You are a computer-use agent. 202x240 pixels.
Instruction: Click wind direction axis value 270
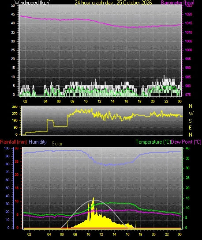click(x=15, y=114)
